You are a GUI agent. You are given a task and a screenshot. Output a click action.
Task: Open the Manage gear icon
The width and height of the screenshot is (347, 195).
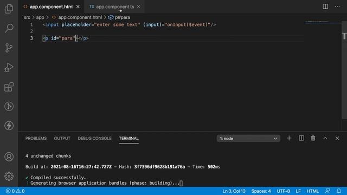pyautogui.click(x=9, y=176)
